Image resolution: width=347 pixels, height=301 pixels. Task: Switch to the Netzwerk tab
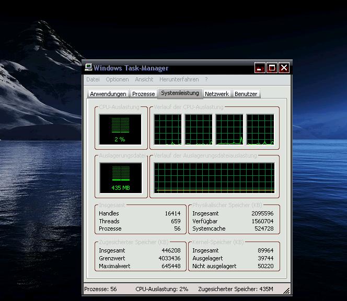pos(217,94)
